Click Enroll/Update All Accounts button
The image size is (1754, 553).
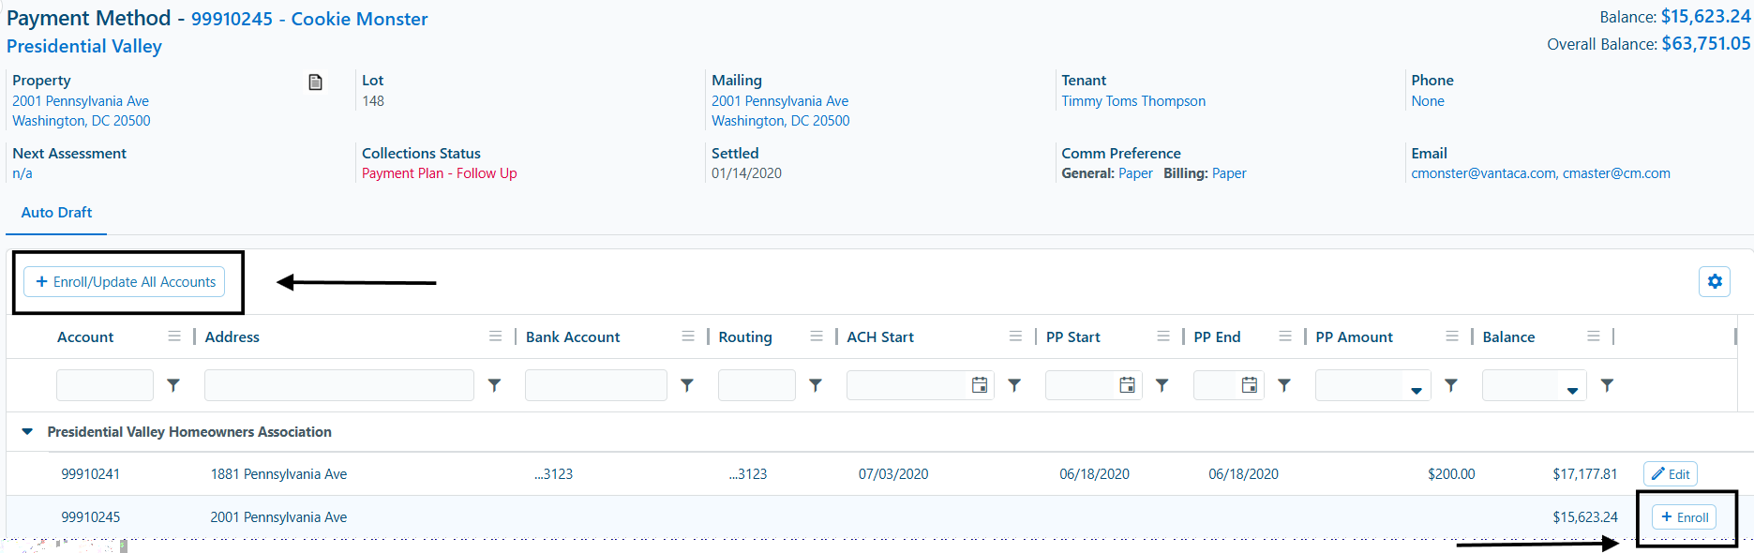(x=125, y=282)
